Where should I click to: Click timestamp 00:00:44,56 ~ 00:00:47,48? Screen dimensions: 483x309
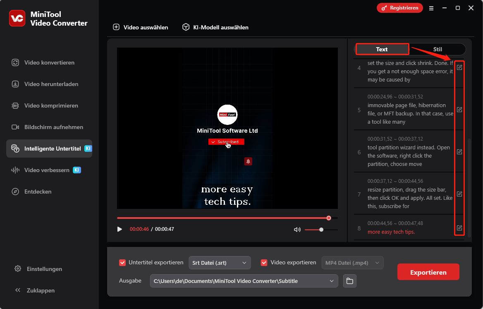coord(395,223)
